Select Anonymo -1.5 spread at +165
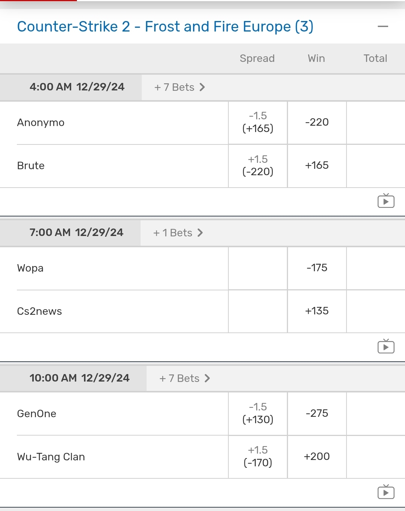The height and width of the screenshot is (511, 405). [x=258, y=122]
